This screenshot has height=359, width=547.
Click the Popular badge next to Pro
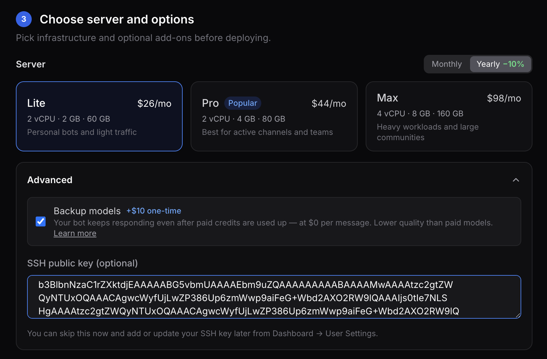click(242, 103)
